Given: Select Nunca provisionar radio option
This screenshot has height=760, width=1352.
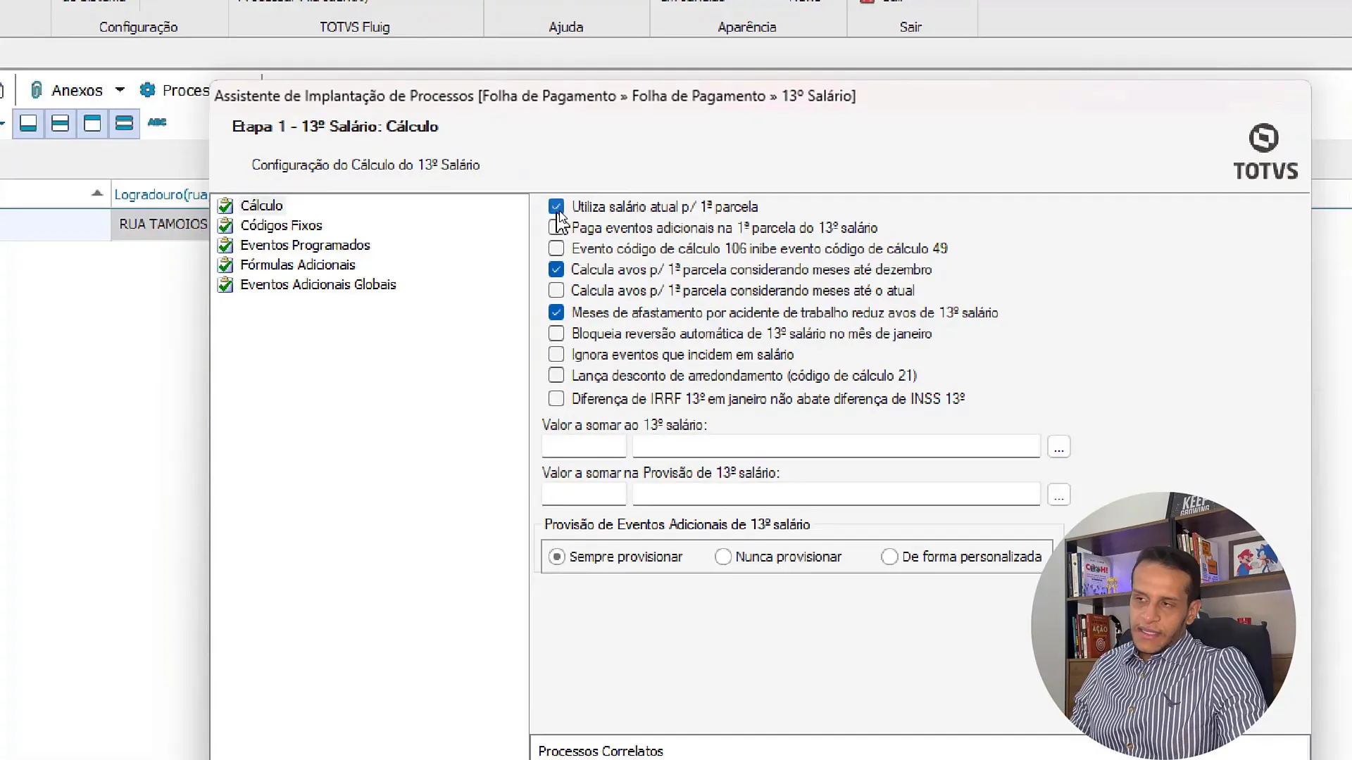Looking at the screenshot, I should 723,557.
